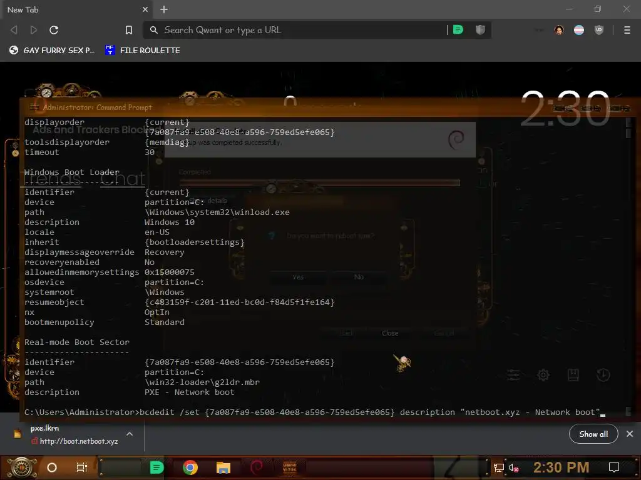Screen dimensions: 641x480
Task: Click the text \win32-loader\g2ldr.mbr
Action: [x=202, y=382]
